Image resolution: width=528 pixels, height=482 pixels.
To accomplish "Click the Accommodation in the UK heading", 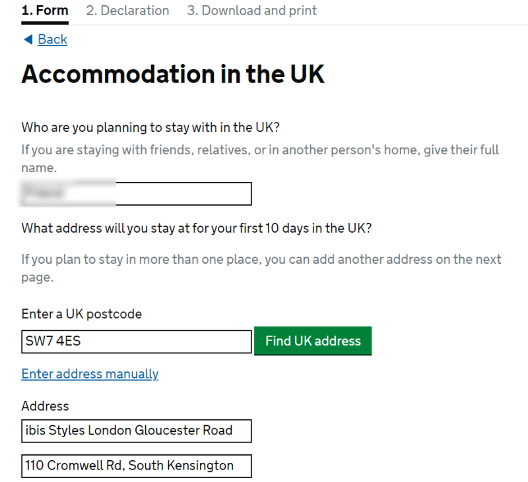I will pyautogui.click(x=173, y=75).
